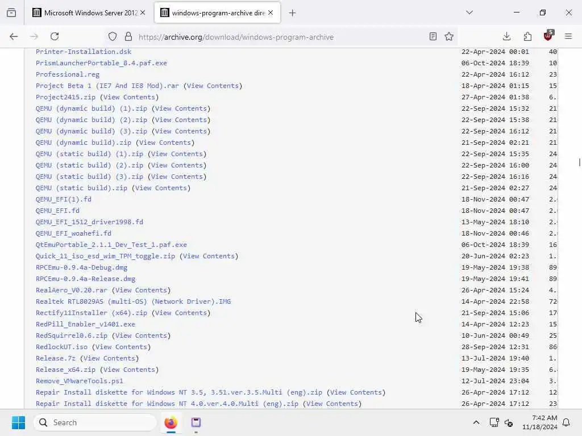Image resolution: width=582 pixels, height=436 pixels.
Task: View contents of RedSquirrel0.6.zip
Action: [x=141, y=336]
